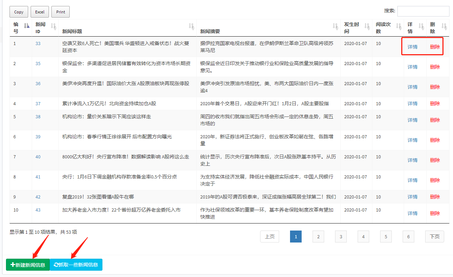Click title 累计净流入1万亿元
This screenshot has width=453, height=277.
pyautogui.click(x=109, y=103)
